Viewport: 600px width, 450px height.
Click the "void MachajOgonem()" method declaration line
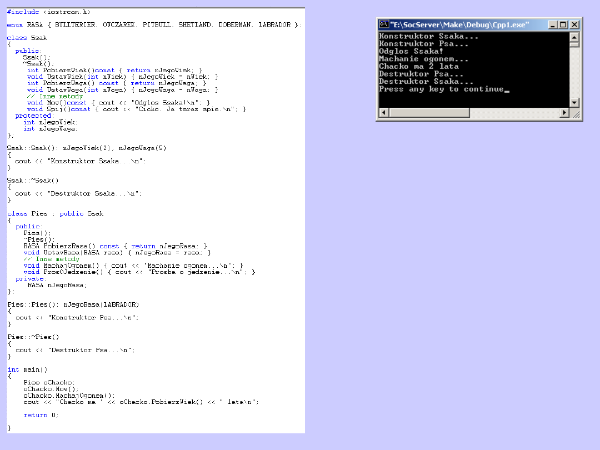coord(133,266)
